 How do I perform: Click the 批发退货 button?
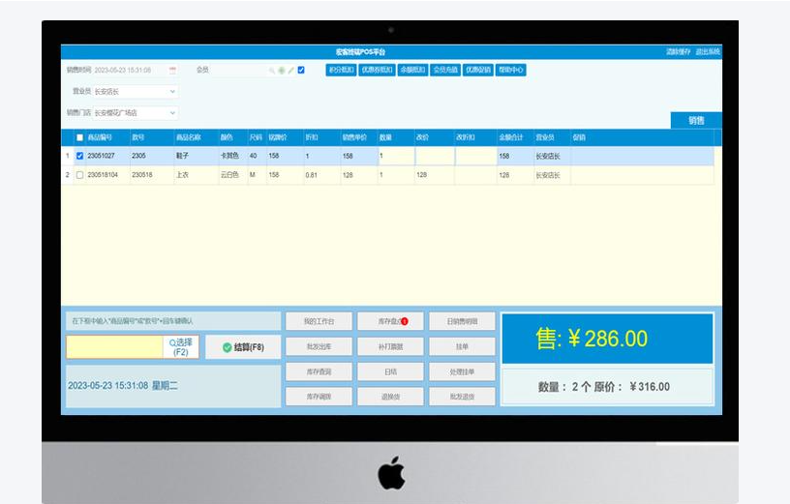point(462,397)
